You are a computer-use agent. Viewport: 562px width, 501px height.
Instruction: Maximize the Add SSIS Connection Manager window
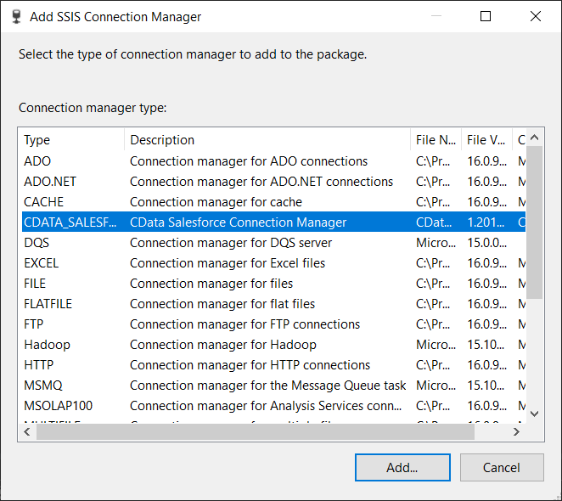pyautogui.click(x=486, y=16)
